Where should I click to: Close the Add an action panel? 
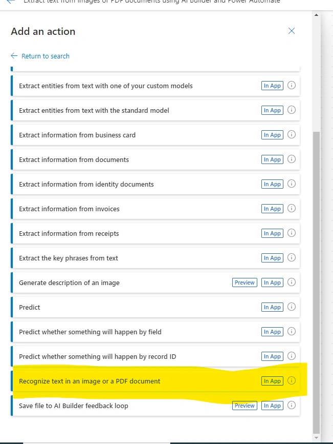[292, 31]
